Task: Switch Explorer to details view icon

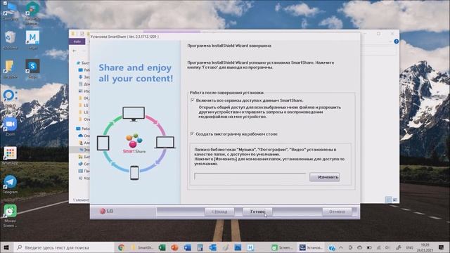Action: (x=388, y=200)
